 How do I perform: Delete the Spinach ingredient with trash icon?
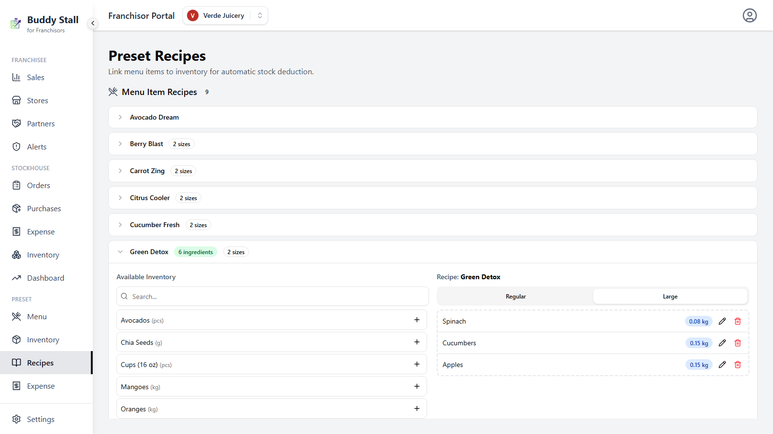tap(738, 321)
